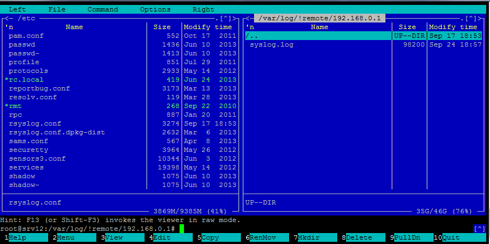Open the Command menu
Viewport: 490px width, 244px height.
tap(102, 9)
